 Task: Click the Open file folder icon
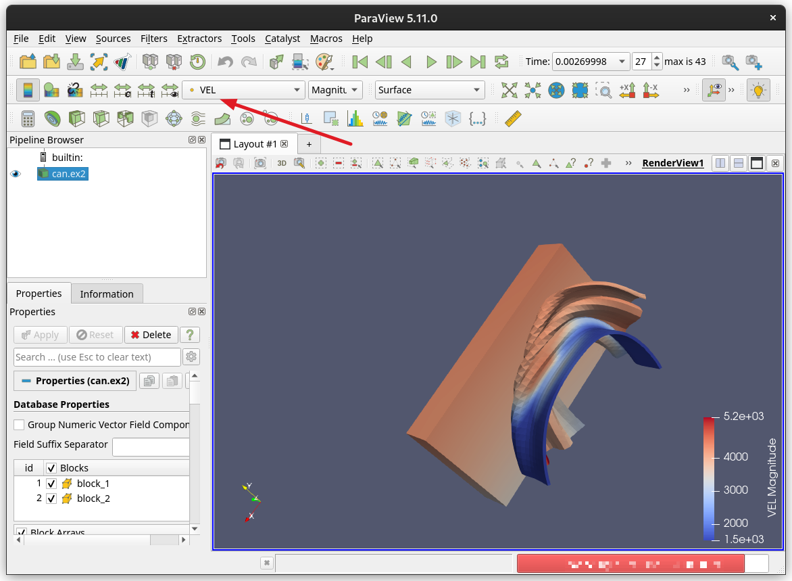[28, 62]
